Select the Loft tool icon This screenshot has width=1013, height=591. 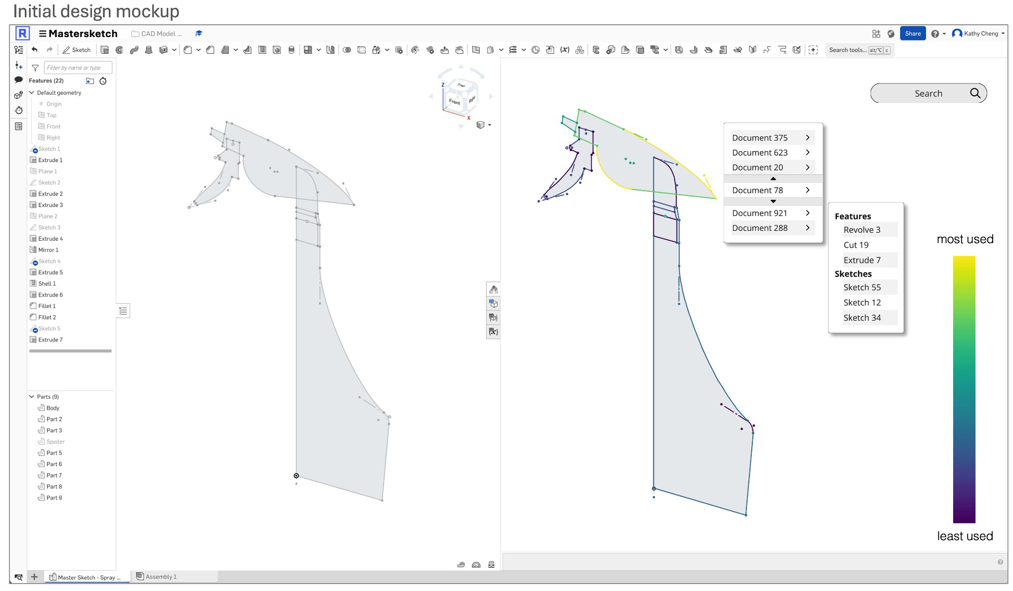(x=148, y=50)
